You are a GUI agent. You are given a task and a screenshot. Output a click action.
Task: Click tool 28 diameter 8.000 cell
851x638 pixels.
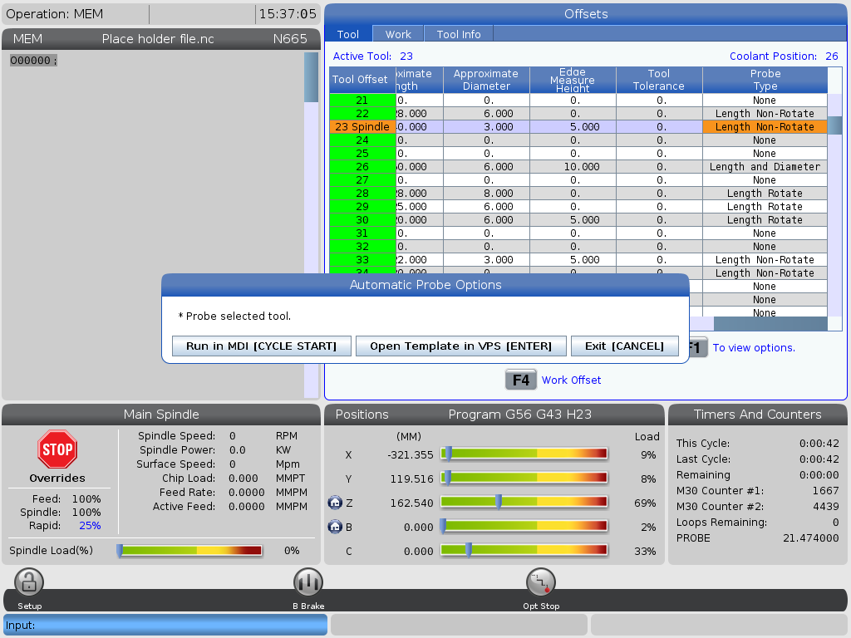coord(486,193)
